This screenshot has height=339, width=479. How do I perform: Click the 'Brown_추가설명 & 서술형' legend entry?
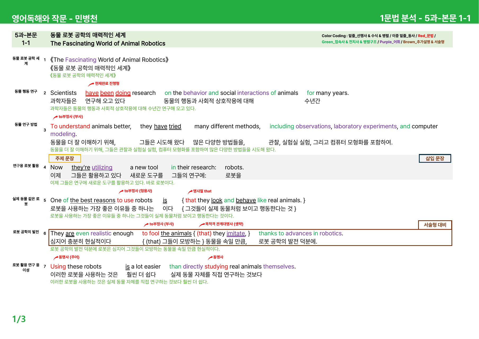[424, 42]
